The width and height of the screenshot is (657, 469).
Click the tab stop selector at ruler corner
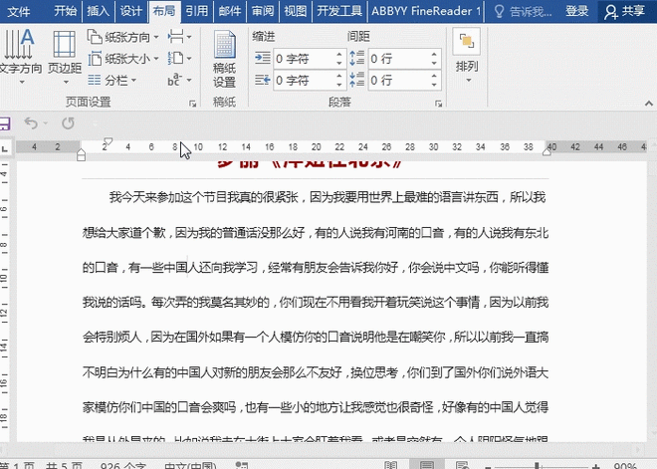coord(5,147)
